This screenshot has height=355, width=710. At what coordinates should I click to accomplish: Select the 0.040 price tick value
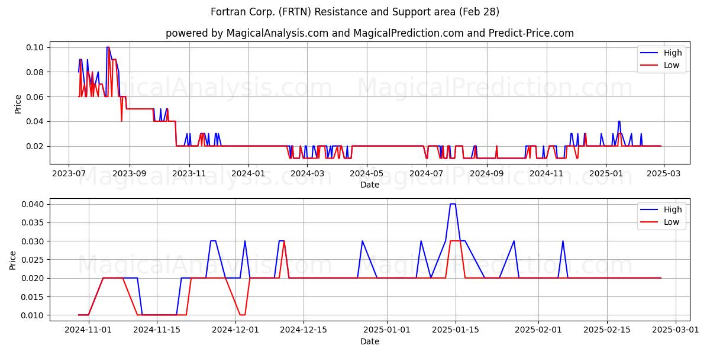[33, 204]
